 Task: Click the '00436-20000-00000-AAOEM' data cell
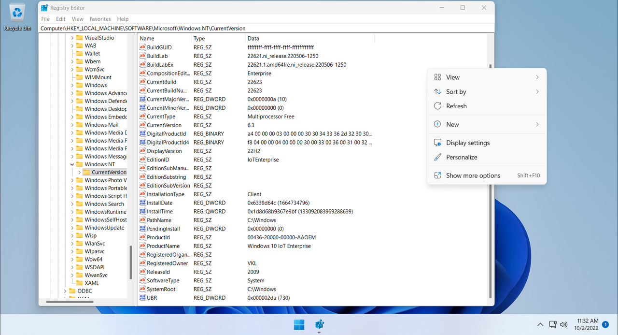click(x=281, y=237)
